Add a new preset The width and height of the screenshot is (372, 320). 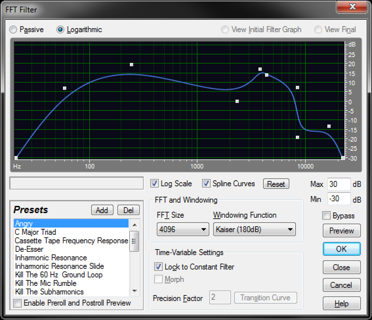[102, 210]
